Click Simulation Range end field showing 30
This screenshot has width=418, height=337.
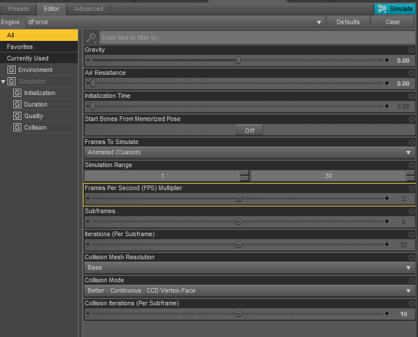[x=329, y=176]
